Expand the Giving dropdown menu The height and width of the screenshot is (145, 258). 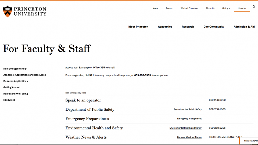(226, 8)
